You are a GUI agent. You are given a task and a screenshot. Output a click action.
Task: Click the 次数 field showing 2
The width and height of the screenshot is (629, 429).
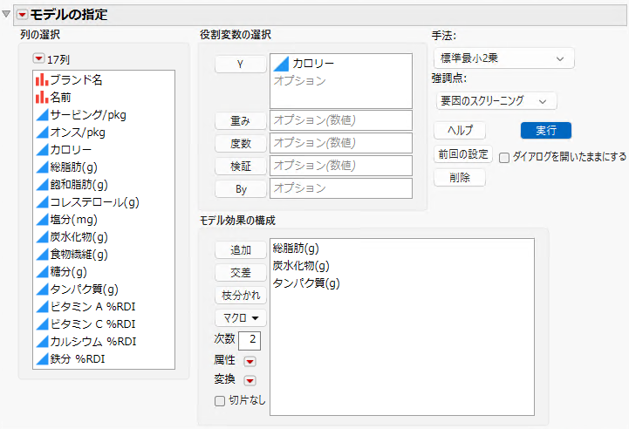(x=250, y=340)
